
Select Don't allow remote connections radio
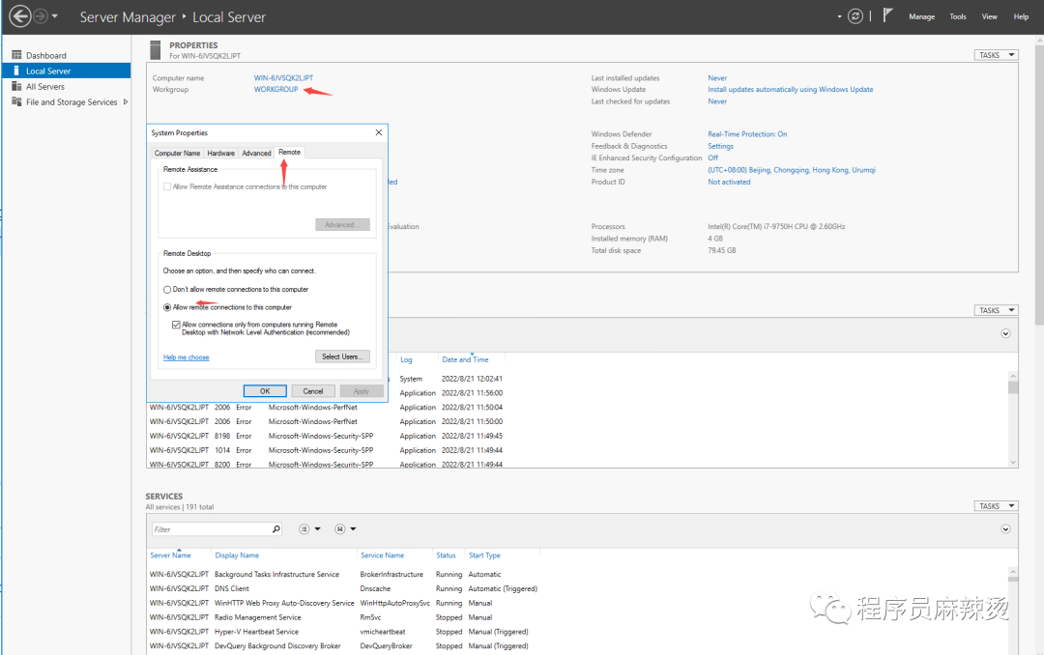[x=167, y=290]
